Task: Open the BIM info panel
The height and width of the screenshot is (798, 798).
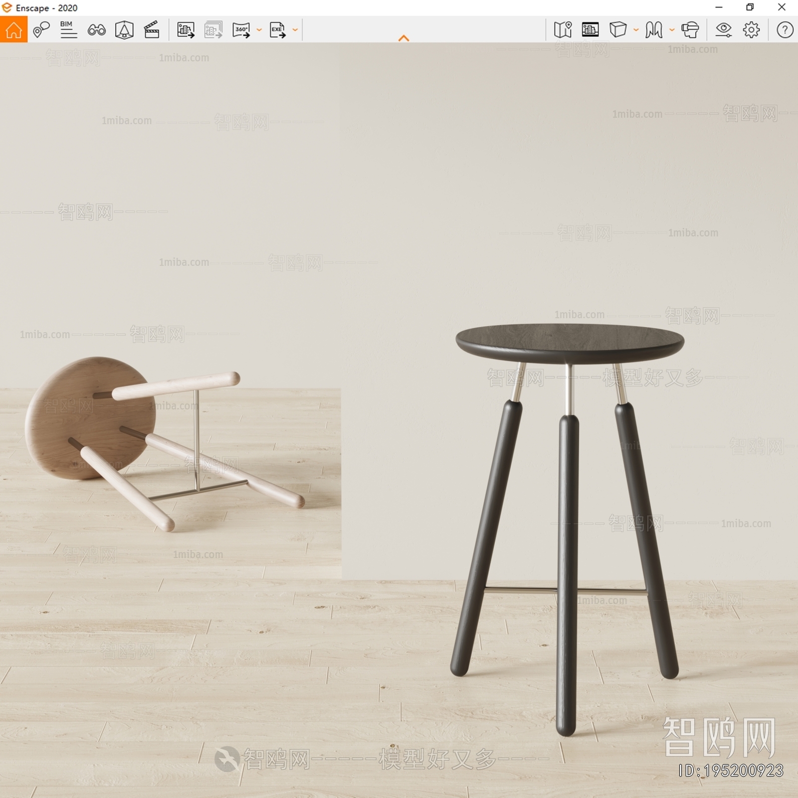Action: [68, 30]
